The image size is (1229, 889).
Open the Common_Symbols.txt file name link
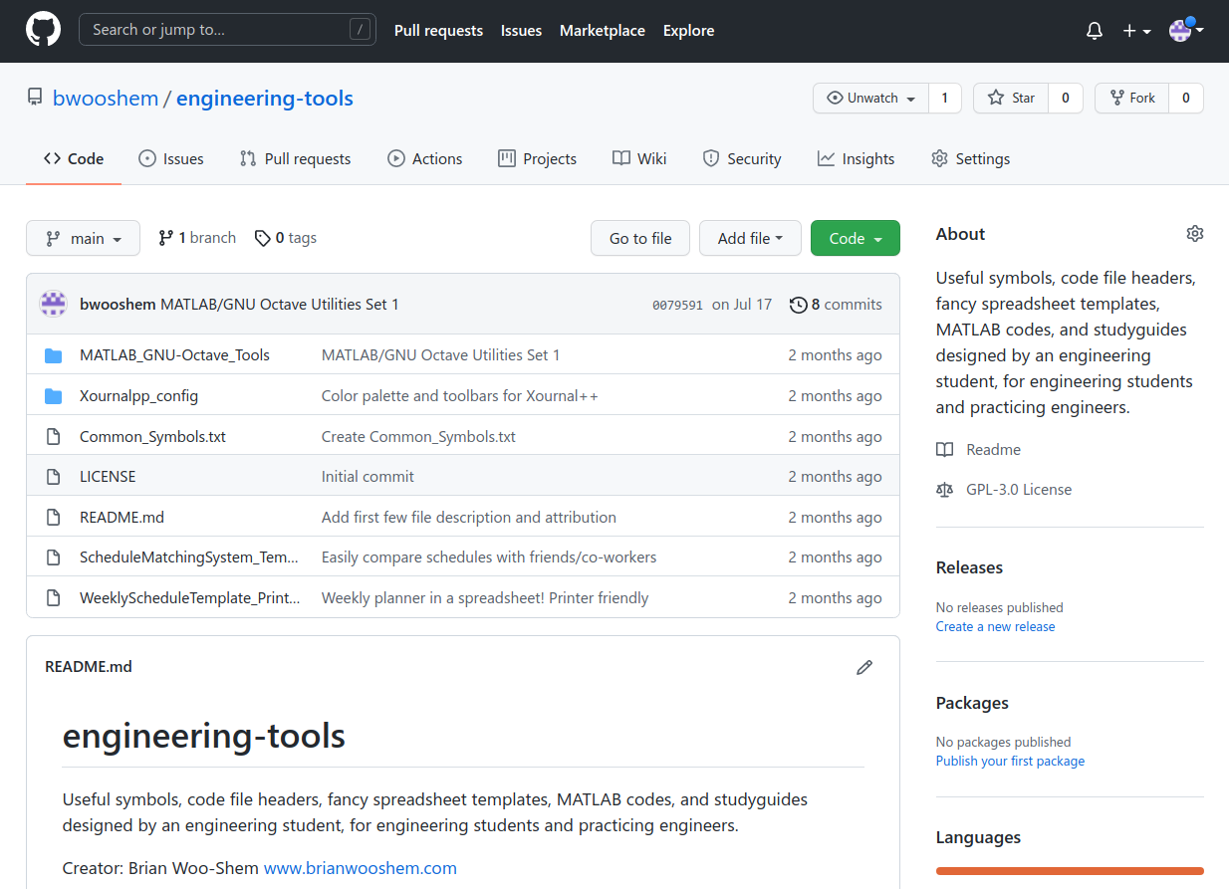click(x=152, y=436)
